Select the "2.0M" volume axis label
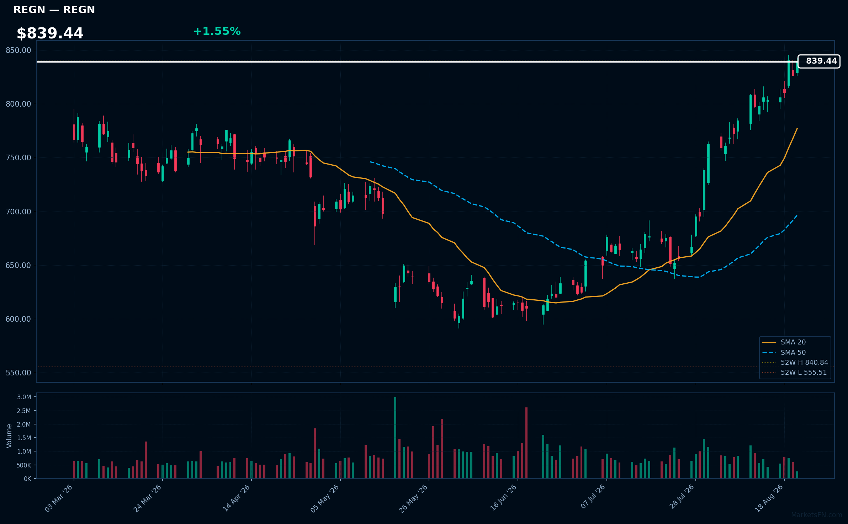This screenshot has width=848, height=524. [24, 424]
